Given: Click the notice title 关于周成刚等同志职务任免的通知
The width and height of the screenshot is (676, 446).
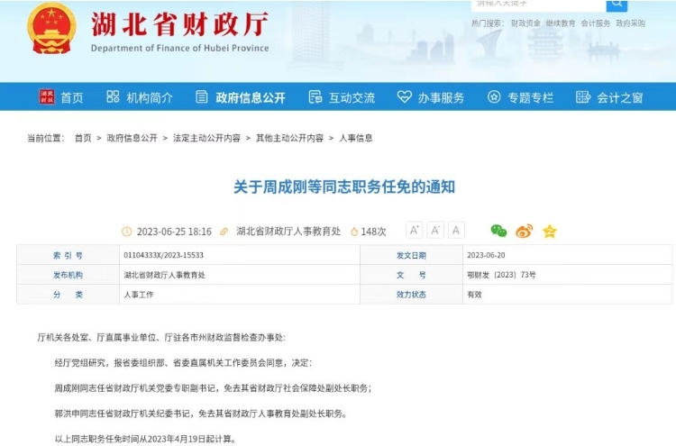Looking at the screenshot, I should pos(344,187).
